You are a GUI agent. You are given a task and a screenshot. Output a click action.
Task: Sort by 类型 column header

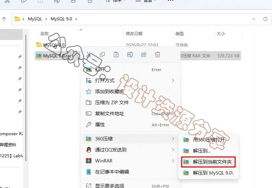(179, 33)
